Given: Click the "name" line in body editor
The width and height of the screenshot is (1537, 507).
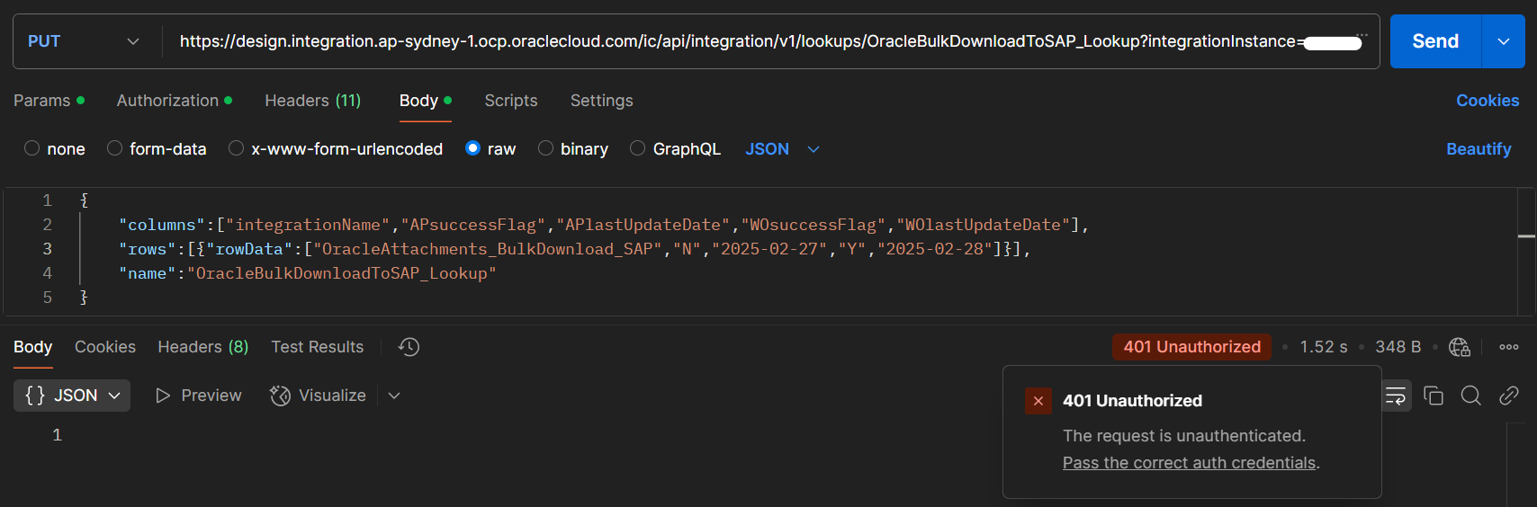Looking at the screenshot, I should (x=308, y=273).
